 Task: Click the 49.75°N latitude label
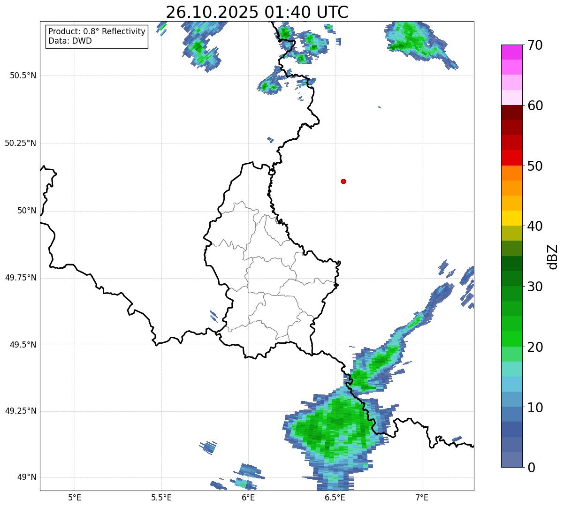coord(20,278)
